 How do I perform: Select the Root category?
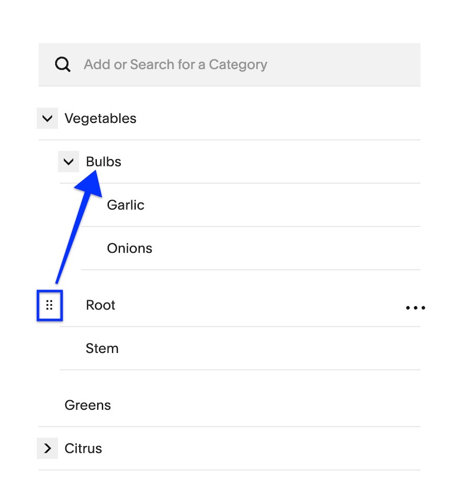coord(100,305)
